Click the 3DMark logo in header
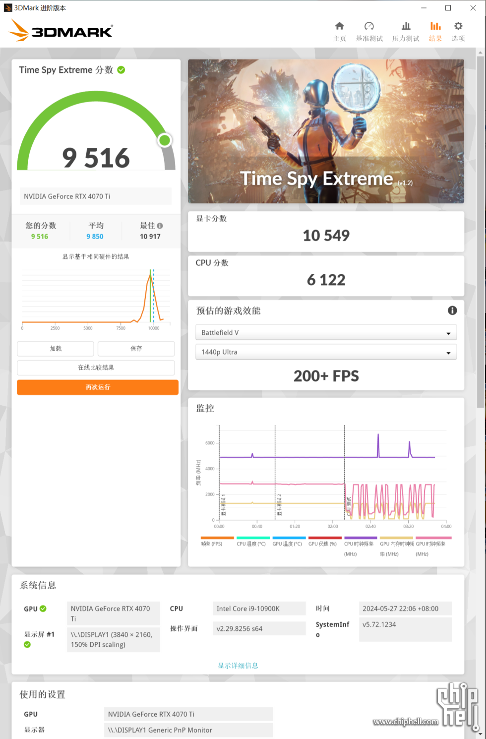The width and height of the screenshot is (486, 739). (61, 30)
